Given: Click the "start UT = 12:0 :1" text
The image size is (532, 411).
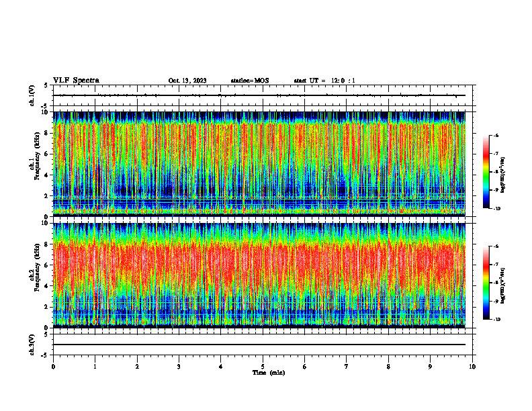Looking at the screenshot, I should pos(324,81).
